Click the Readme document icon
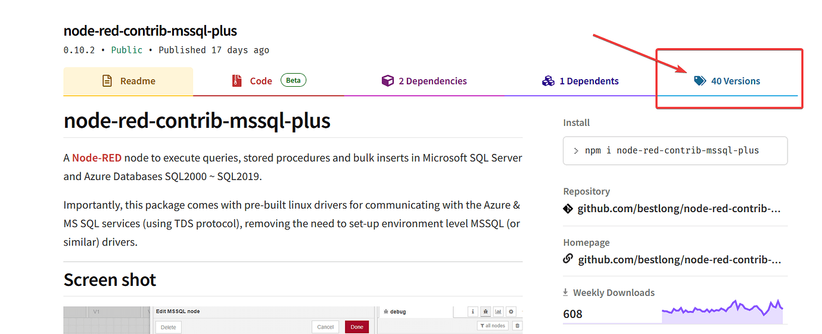This screenshot has height=334, width=822. (107, 81)
